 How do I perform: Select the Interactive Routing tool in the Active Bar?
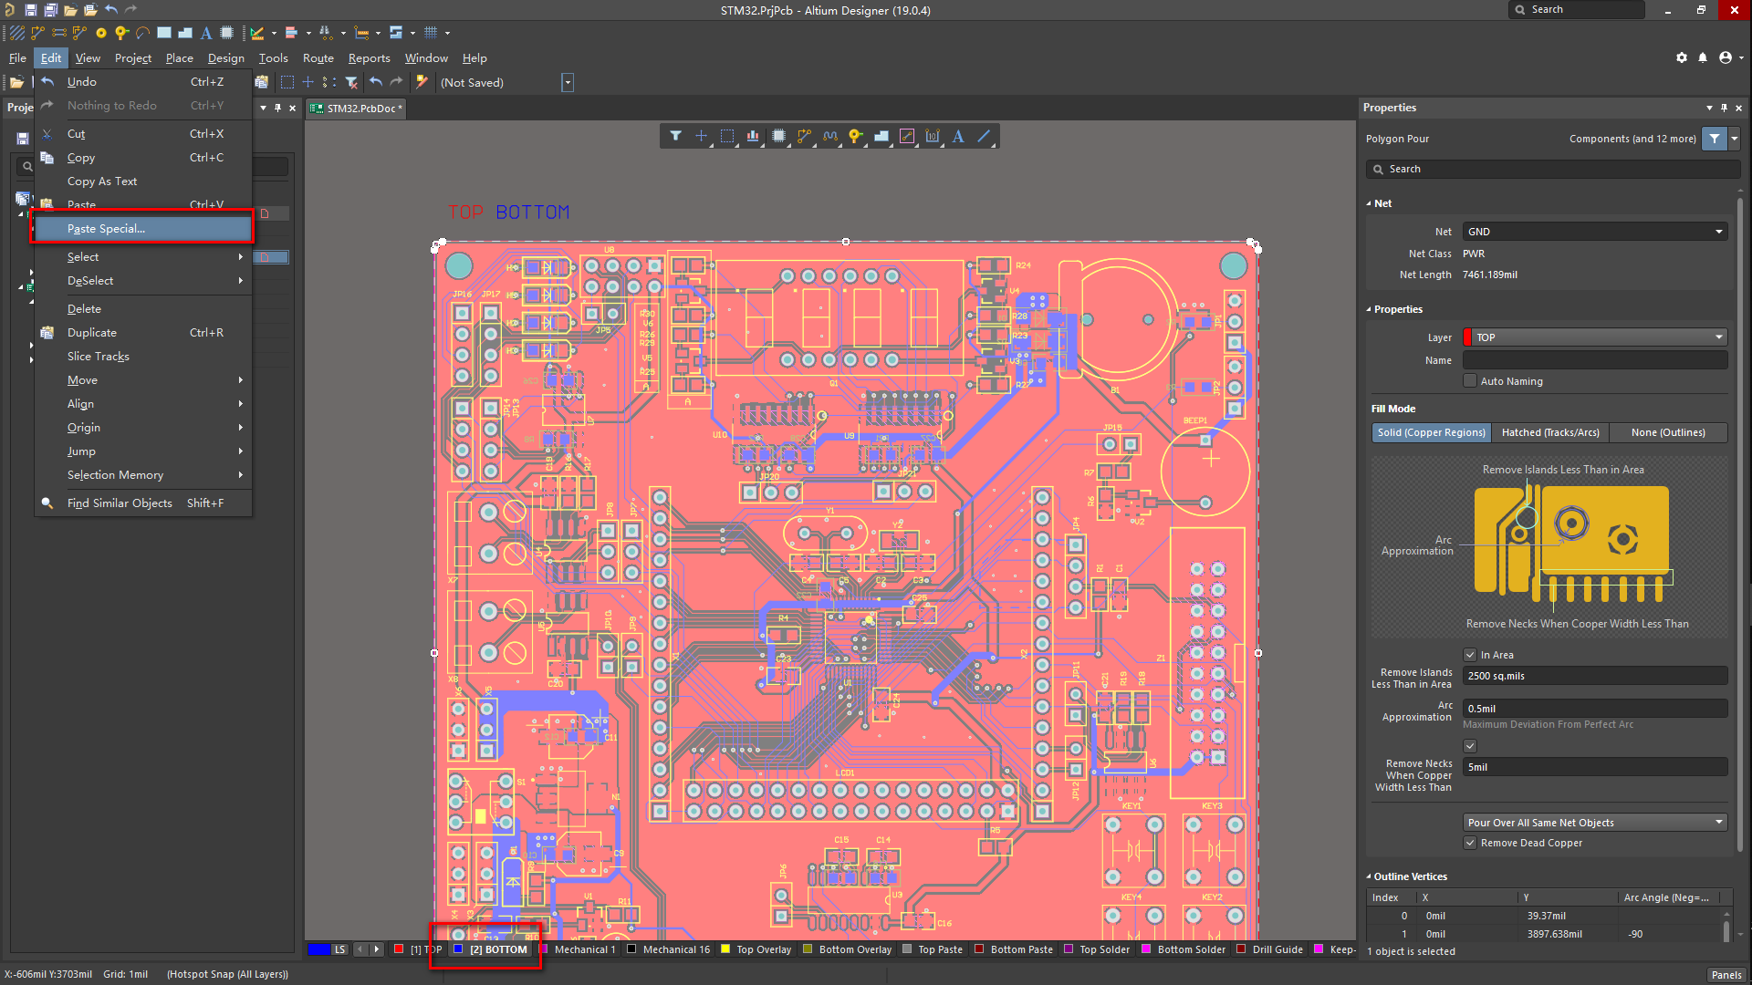tap(804, 135)
